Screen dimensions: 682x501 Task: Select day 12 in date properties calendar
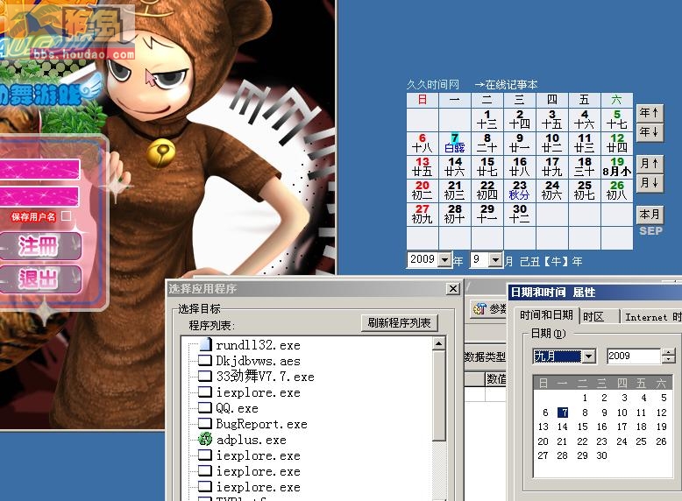662,413
